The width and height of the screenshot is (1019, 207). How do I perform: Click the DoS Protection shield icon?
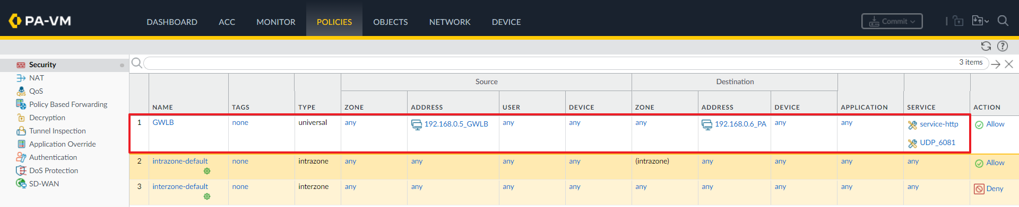coord(21,170)
